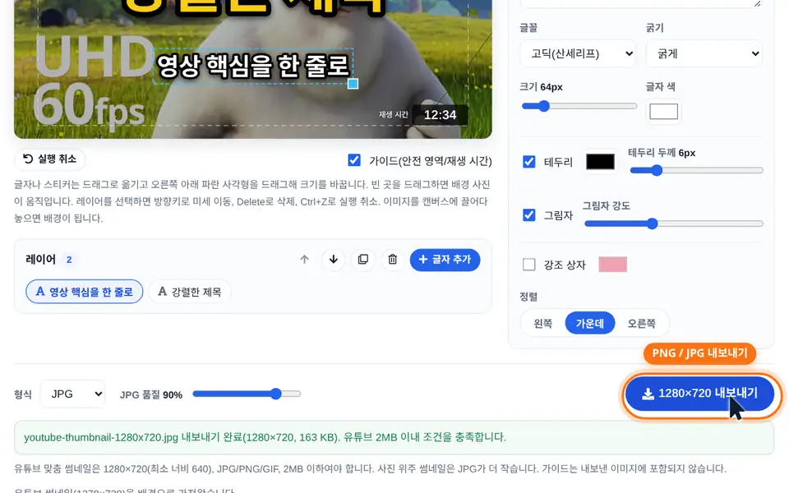The image size is (789, 493).
Task: Click the 레이어 panel heading
Action: (x=41, y=260)
